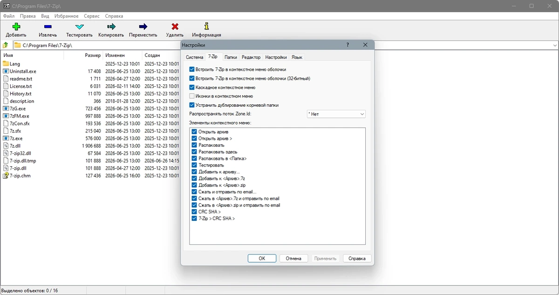Uncheck the 32-битный shell integration checkbox

click(x=192, y=78)
